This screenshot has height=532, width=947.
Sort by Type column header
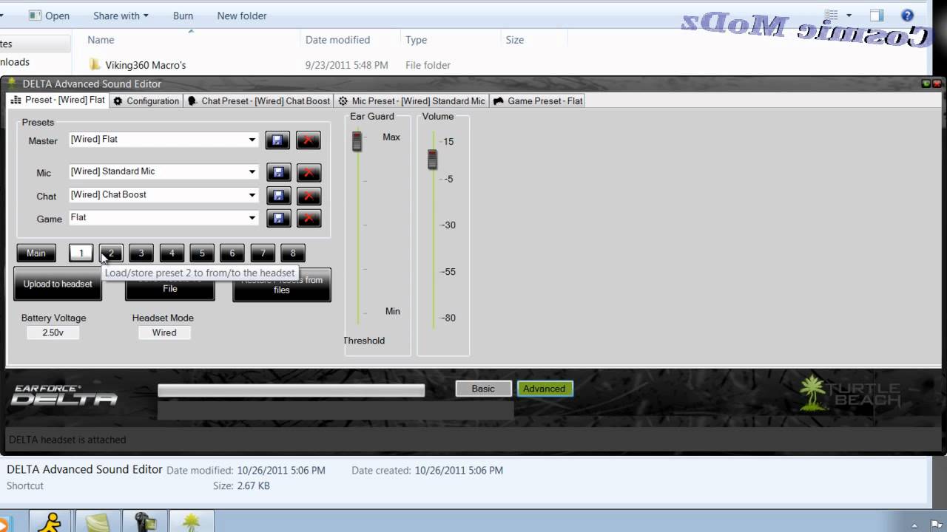[416, 40]
